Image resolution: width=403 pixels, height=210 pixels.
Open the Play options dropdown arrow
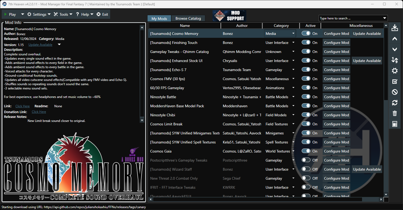tap(22, 14)
